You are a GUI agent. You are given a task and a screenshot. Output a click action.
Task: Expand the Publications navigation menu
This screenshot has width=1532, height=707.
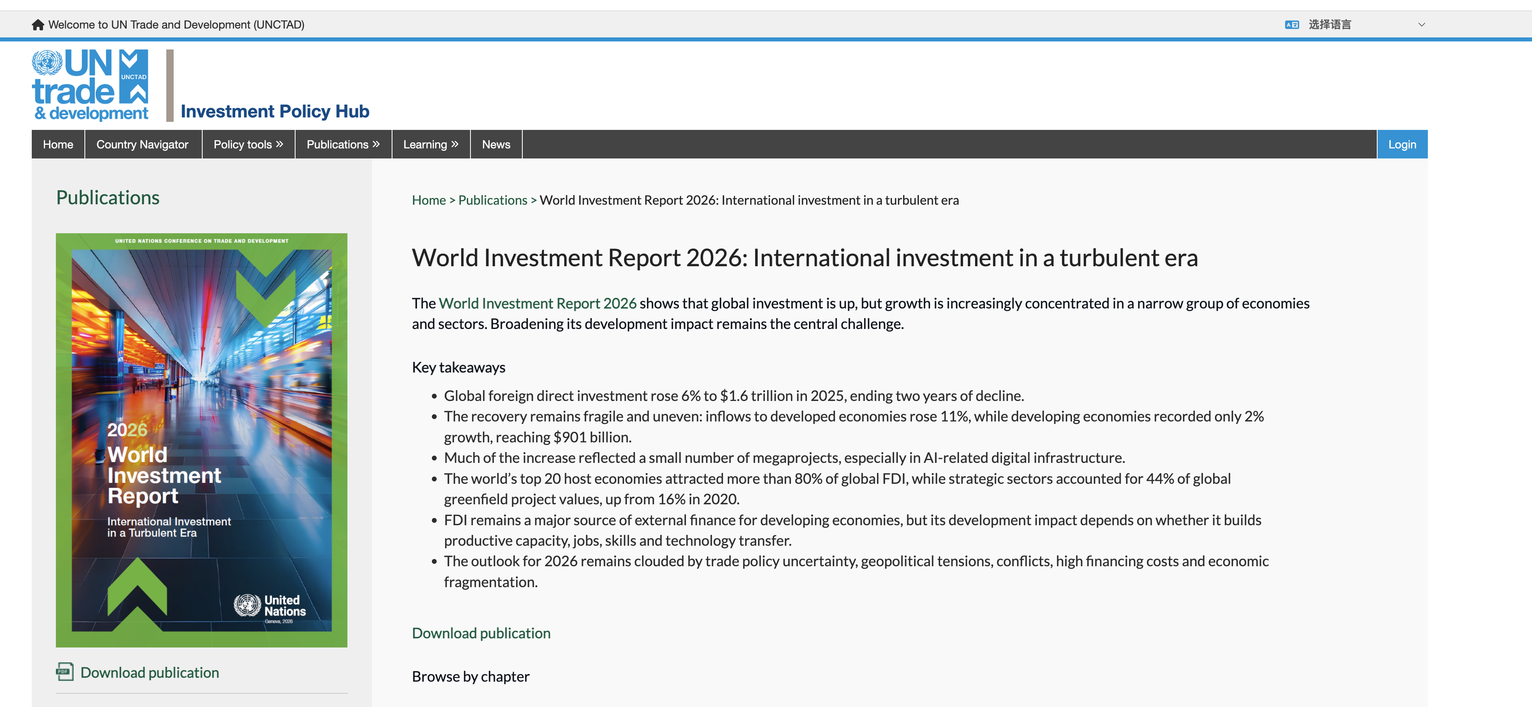click(x=343, y=144)
